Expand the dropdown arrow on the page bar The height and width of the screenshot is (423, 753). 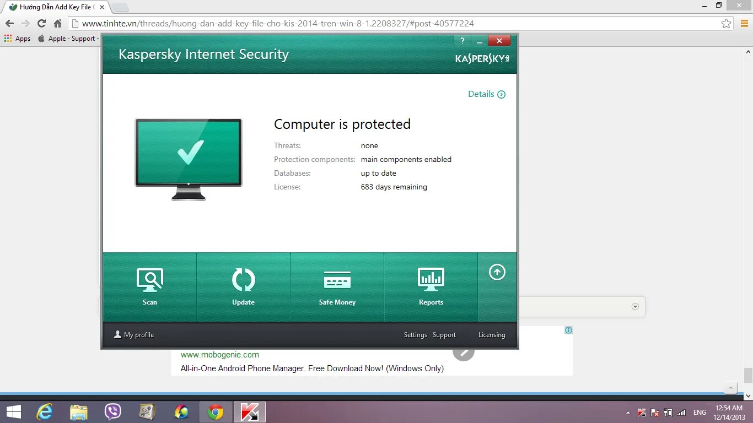pyautogui.click(x=635, y=307)
